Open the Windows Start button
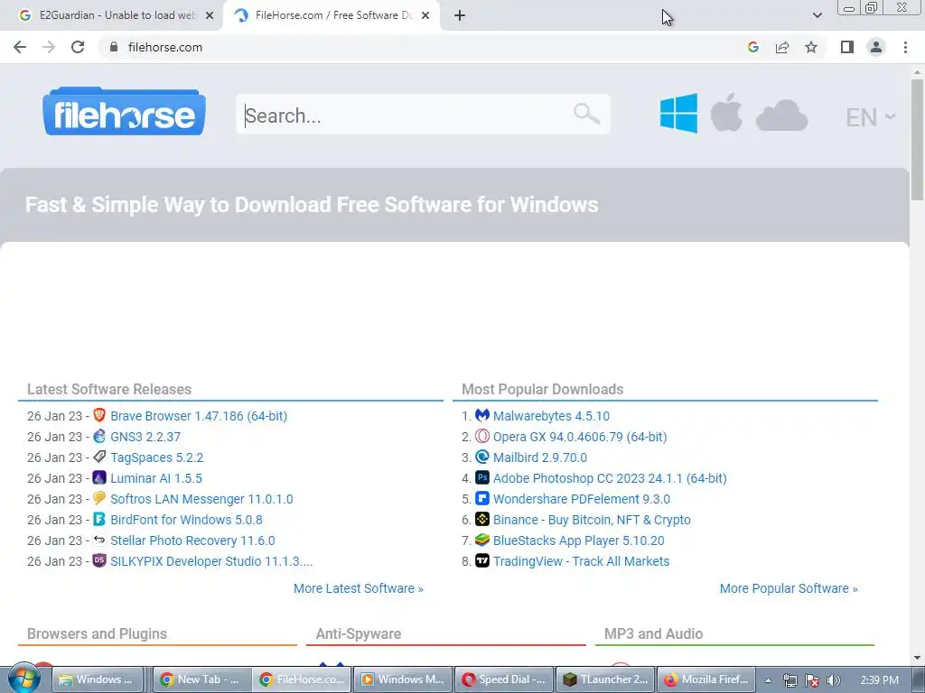 (x=24, y=679)
